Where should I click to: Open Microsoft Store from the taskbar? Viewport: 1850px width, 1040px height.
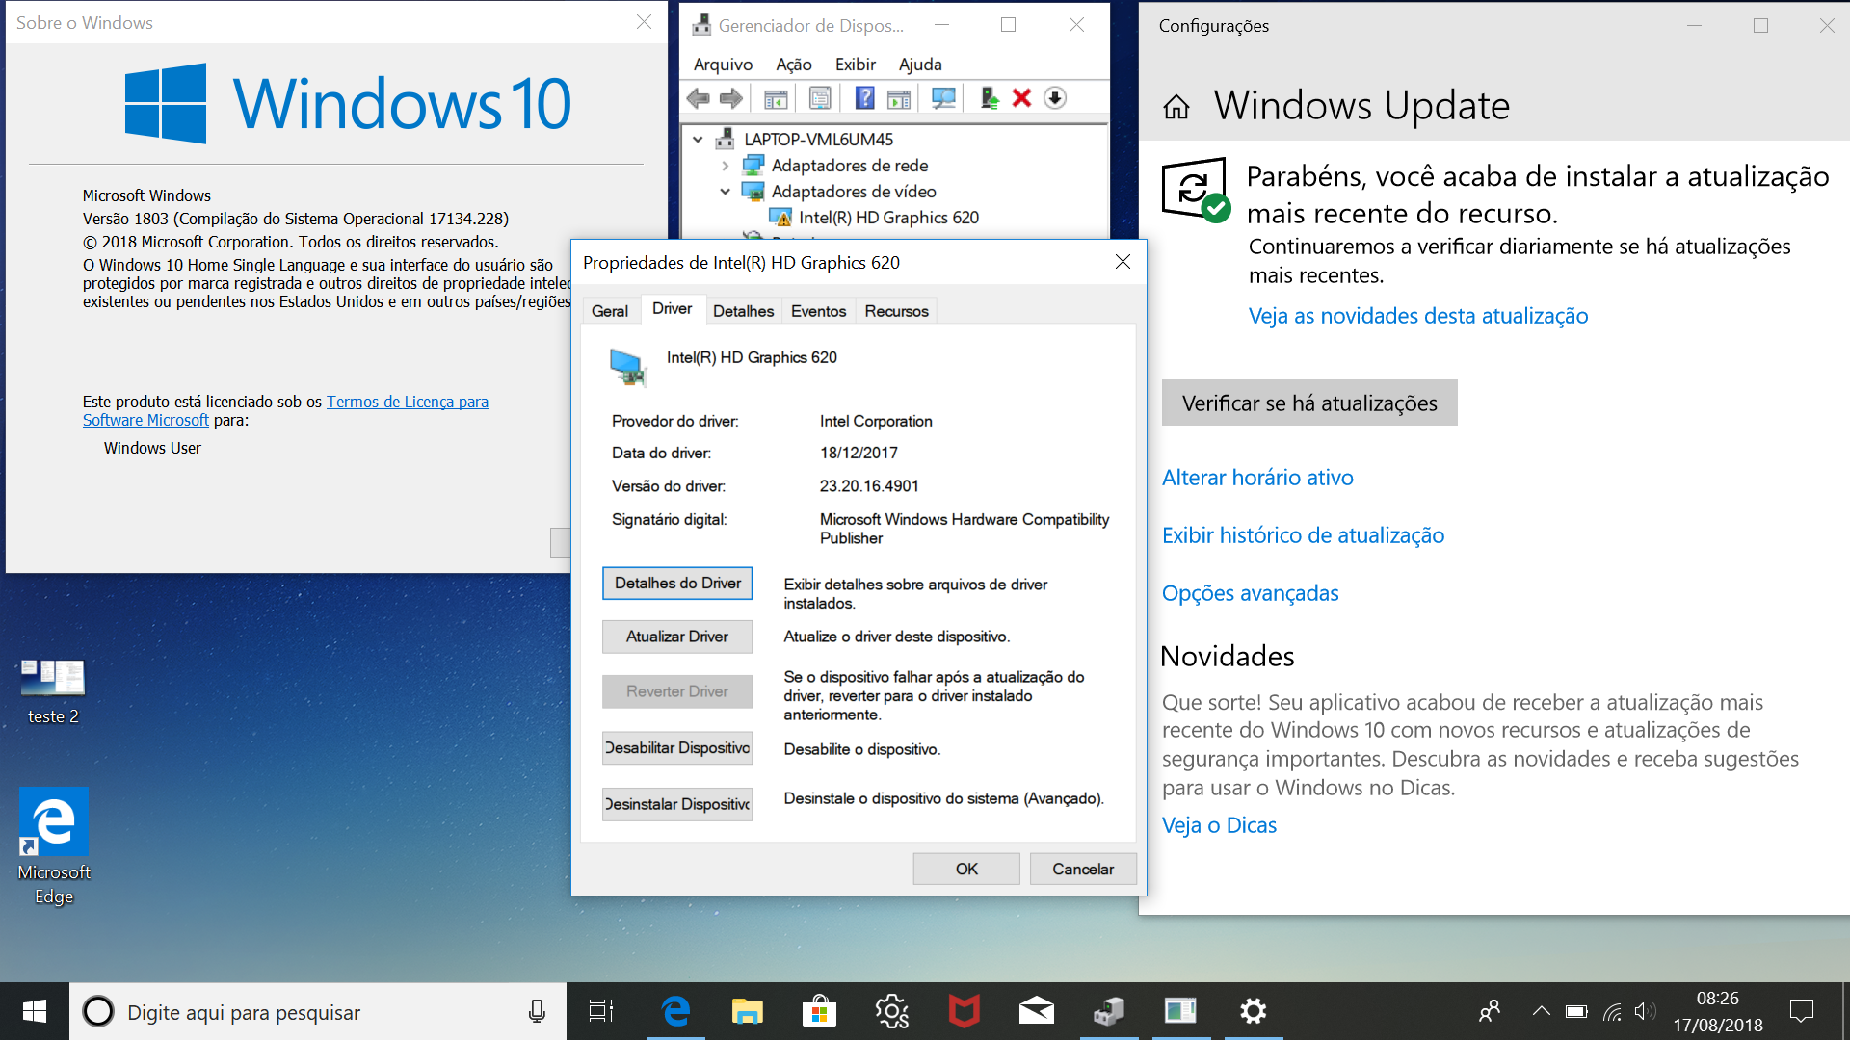pos(819,1011)
